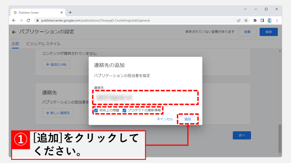Click the back arrow beside パブリケーションの設定

coord(14,32)
